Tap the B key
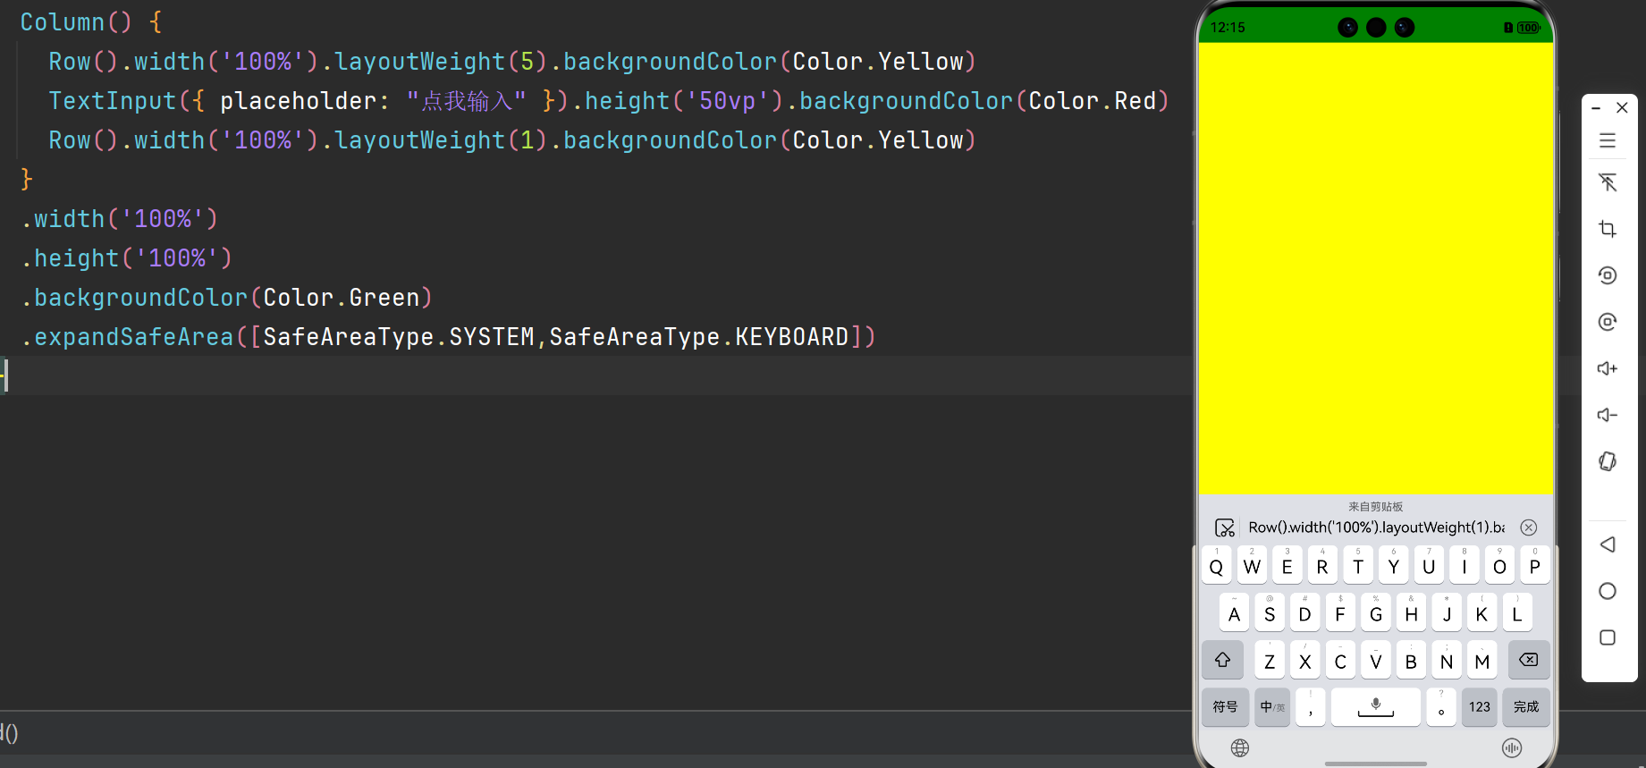This screenshot has width=1646, height=768. pyautogui.click(x=1411, y=660)
